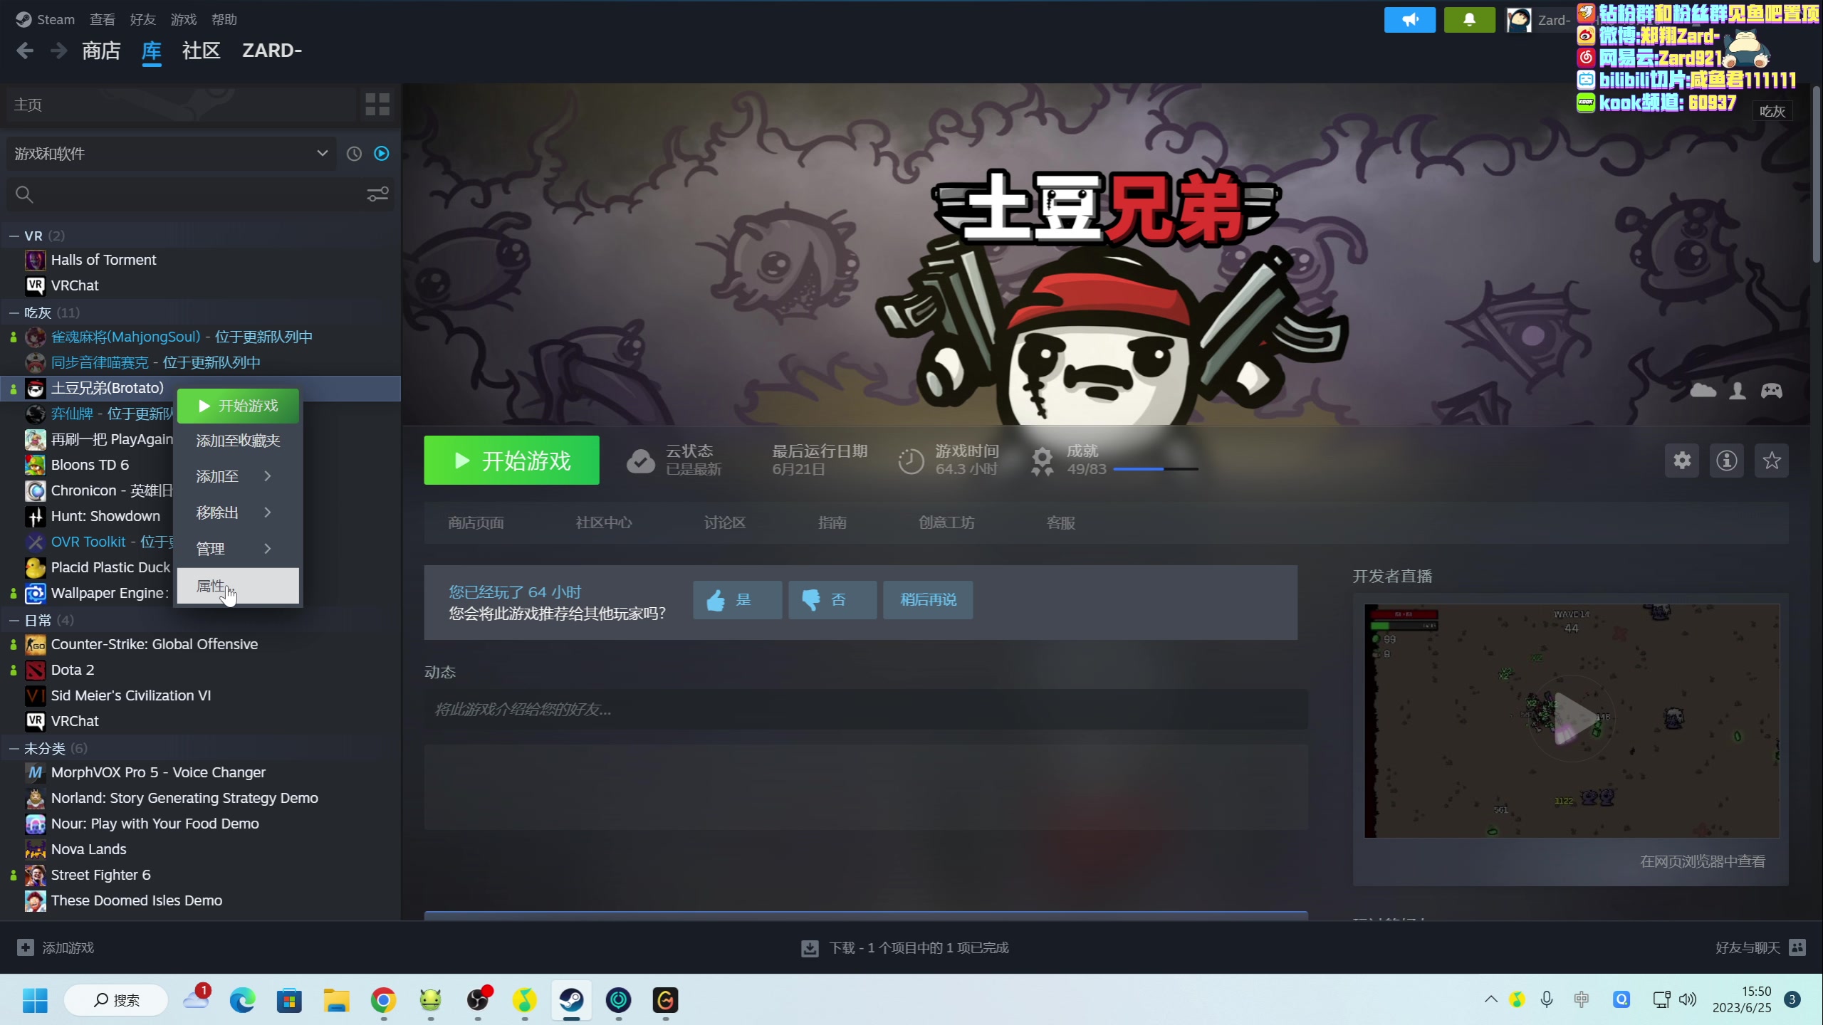The height and width of the screenshot is (1025, 1823).
Task: Open the Steam announcements megaphone button
Action: 1409,20
